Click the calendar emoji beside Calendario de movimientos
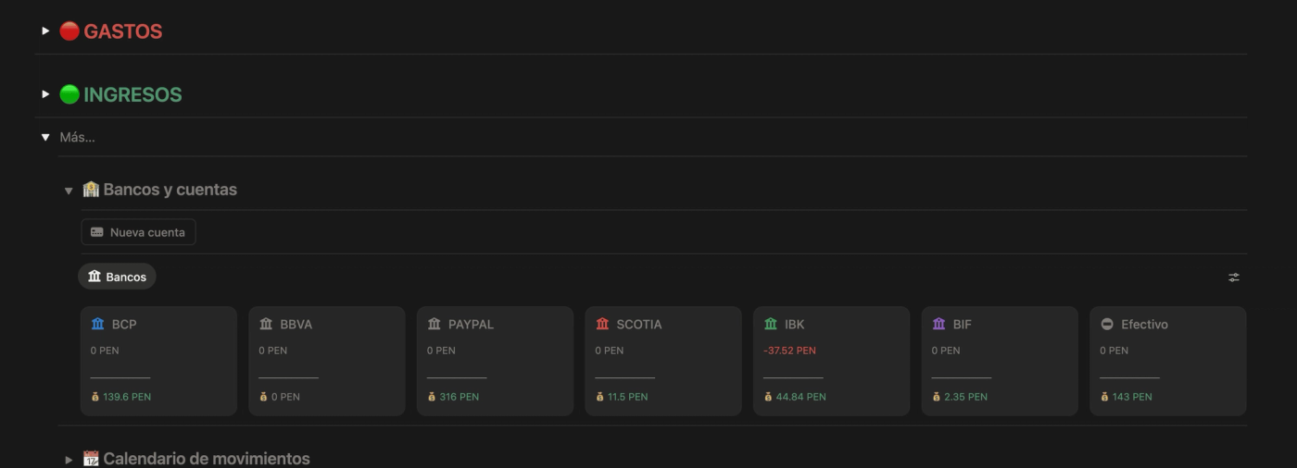Viewport: 1297px width, 468px height. (91, 459)
